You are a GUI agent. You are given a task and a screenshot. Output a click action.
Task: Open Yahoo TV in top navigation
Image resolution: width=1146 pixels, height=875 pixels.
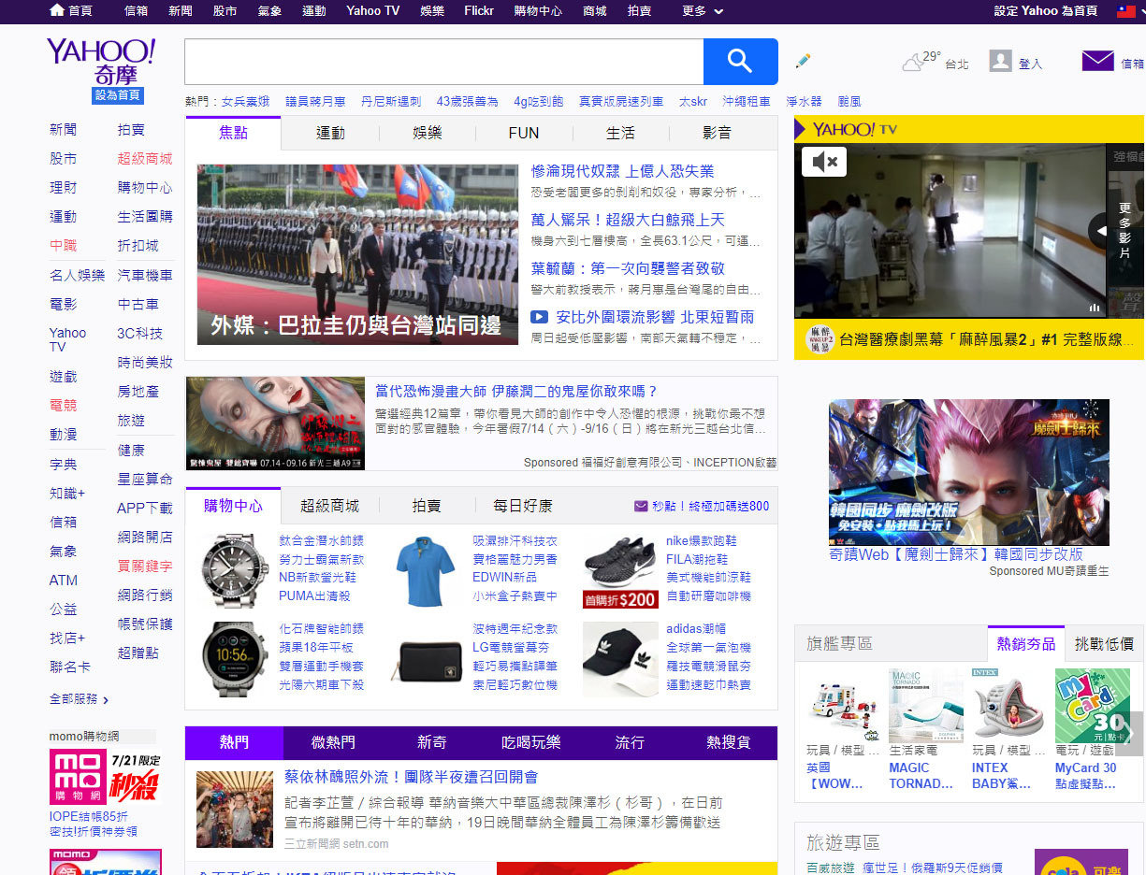[372, 11]
